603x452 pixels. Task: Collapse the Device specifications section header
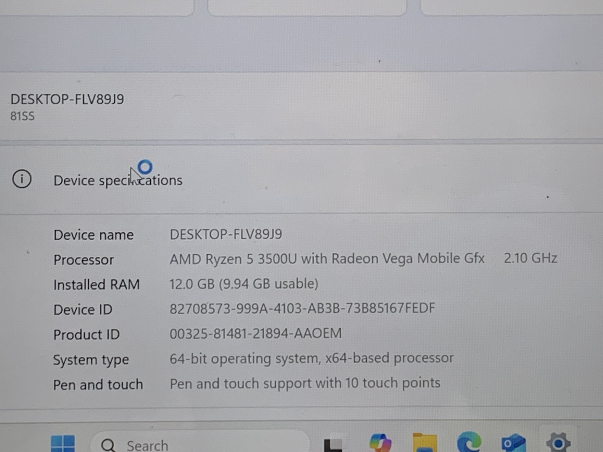point(301,179)
